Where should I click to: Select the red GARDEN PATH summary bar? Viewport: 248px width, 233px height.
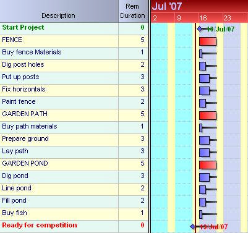point(208,116)
